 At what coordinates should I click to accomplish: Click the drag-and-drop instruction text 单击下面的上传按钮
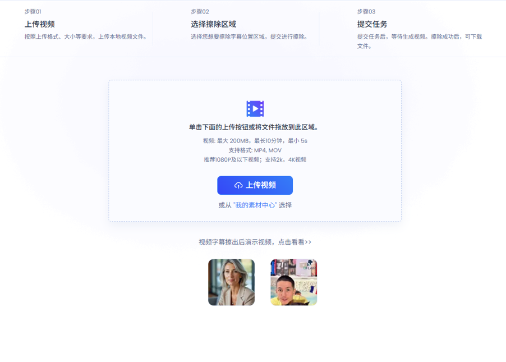[x=255, y=127]
